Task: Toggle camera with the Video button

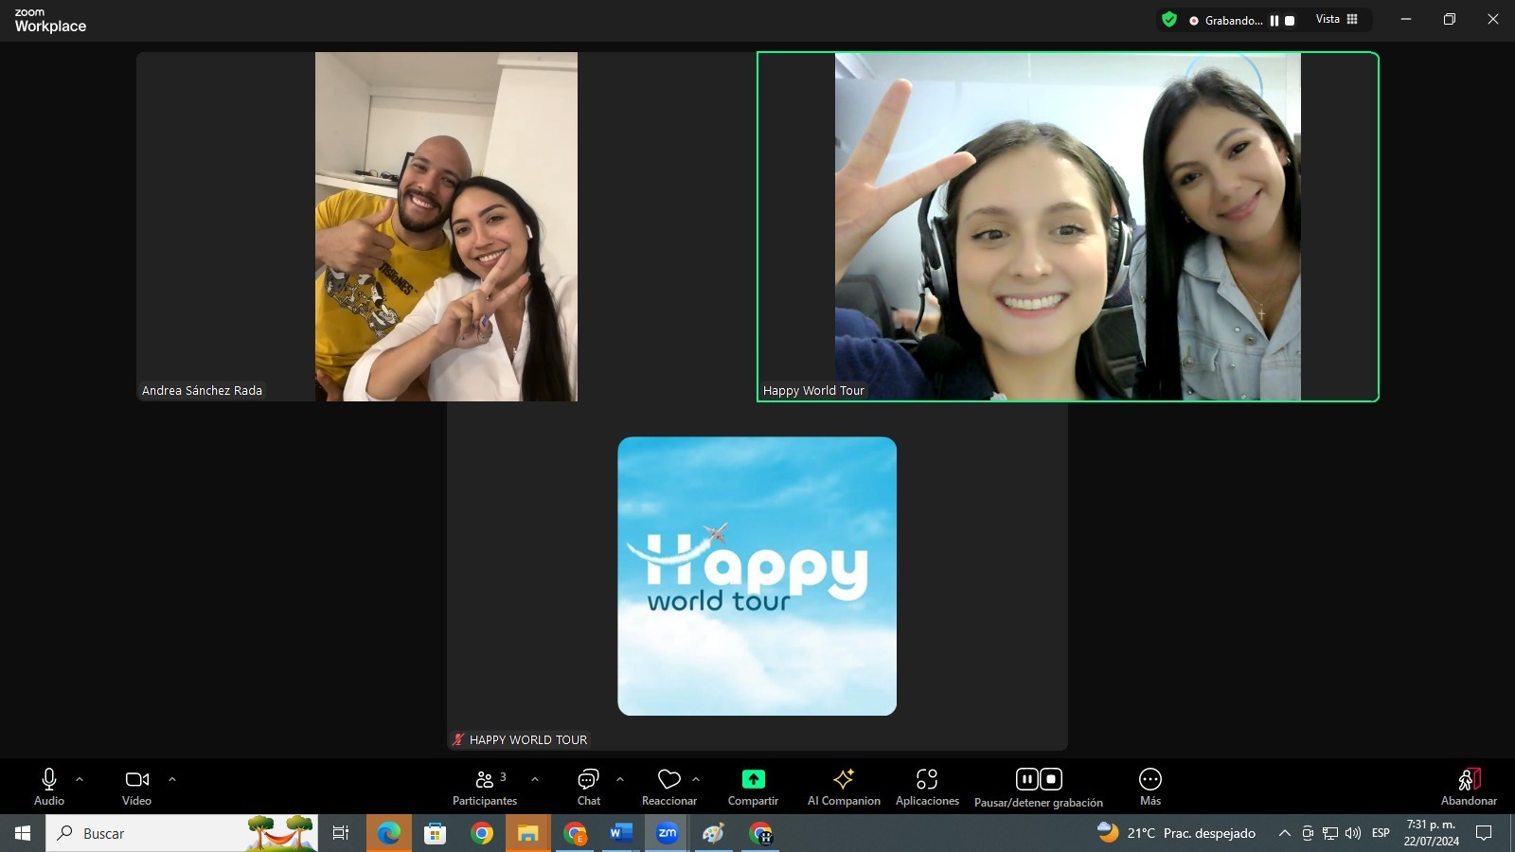Action: pyautogui.click(x=137, y=787)
